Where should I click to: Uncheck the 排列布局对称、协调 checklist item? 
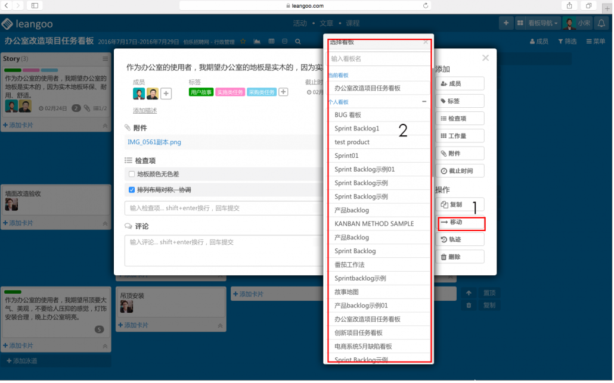(132, 189)
